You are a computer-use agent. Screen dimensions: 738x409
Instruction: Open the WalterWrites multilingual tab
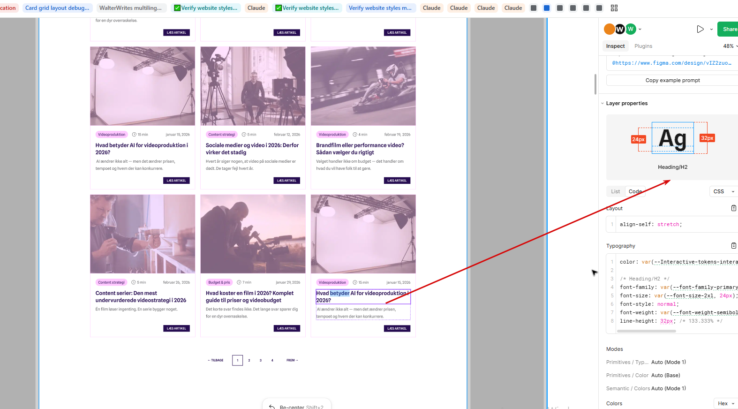130,8
